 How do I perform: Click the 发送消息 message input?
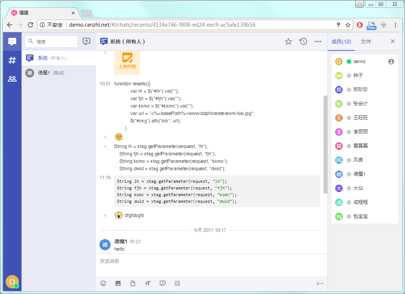coord(211,265)
